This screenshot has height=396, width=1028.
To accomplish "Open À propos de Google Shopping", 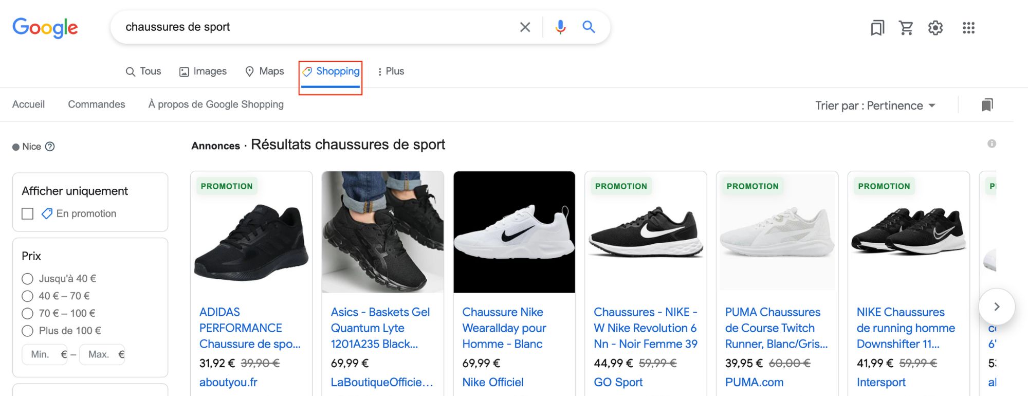I will pos(216,104).
